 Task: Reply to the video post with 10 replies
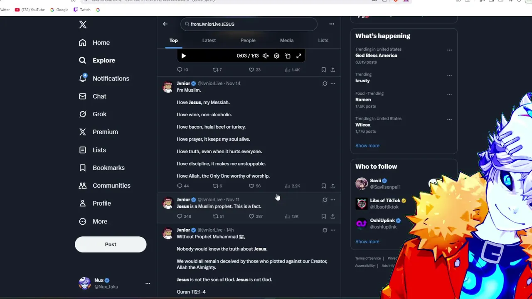pos(182,70)
